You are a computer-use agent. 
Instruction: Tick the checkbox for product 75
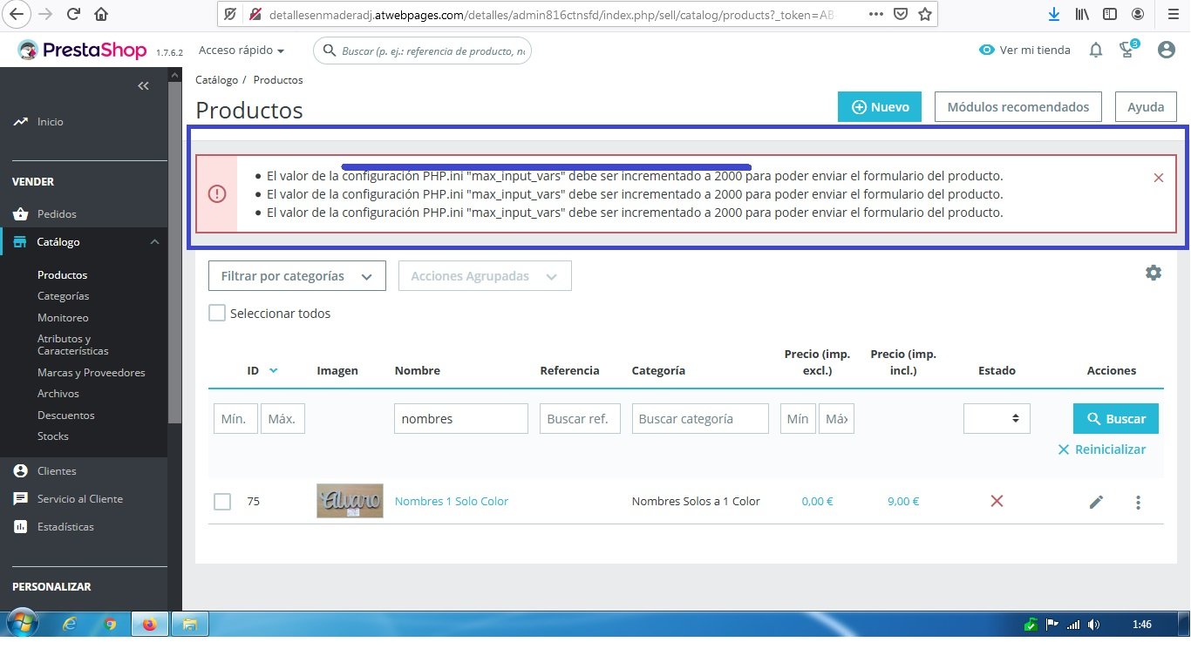pos(222,502)
